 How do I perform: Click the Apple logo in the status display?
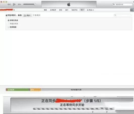(x=69, y=4)
